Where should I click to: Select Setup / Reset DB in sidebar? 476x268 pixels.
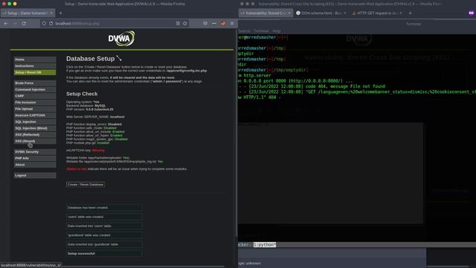tap(35, 72)
